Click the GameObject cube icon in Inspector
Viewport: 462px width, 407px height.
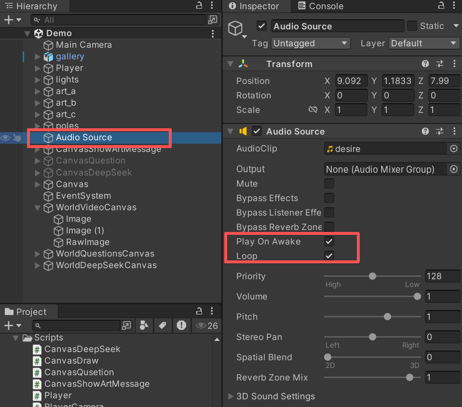click(235, 28)
